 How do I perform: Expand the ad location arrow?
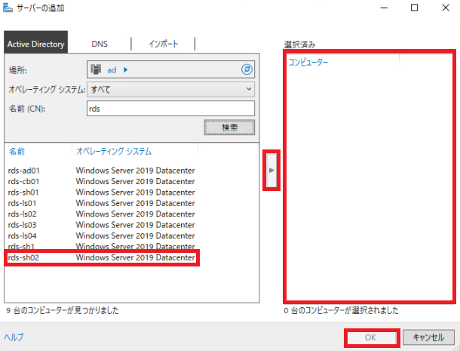click(x=126, y=70)
